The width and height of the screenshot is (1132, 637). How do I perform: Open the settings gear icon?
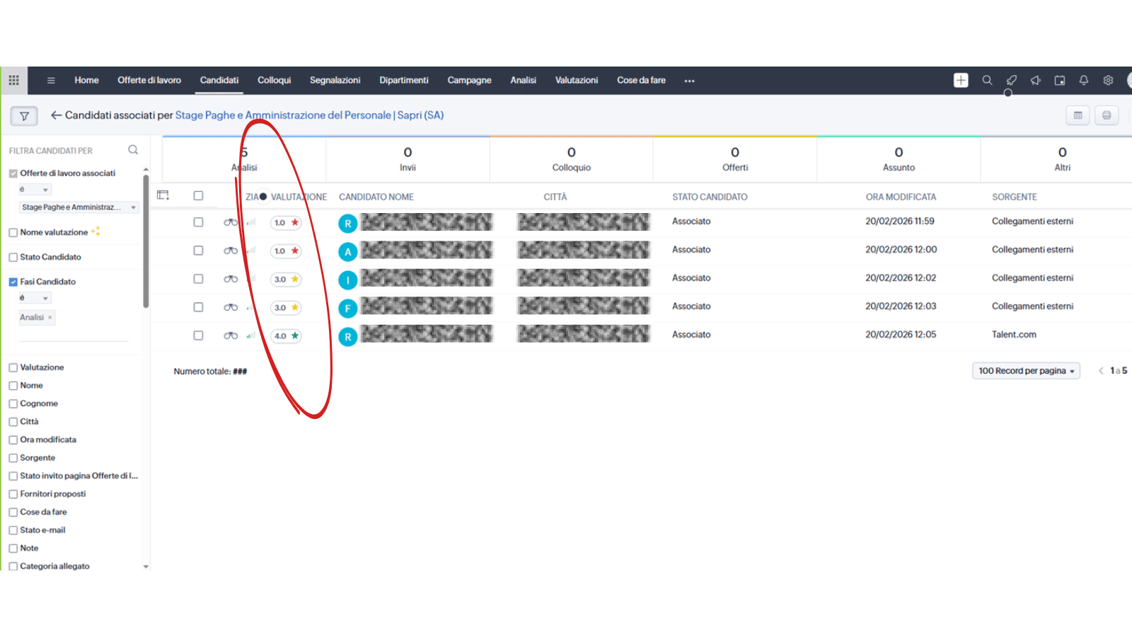(x=1108, y=81)
